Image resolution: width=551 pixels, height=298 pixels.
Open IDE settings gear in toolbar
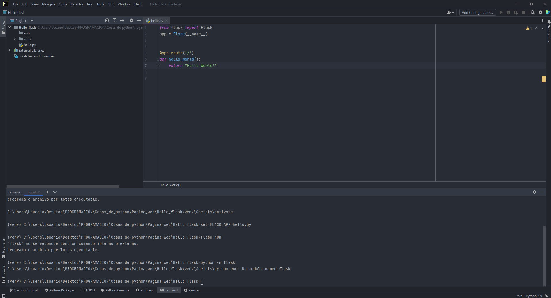click(540, 12)
